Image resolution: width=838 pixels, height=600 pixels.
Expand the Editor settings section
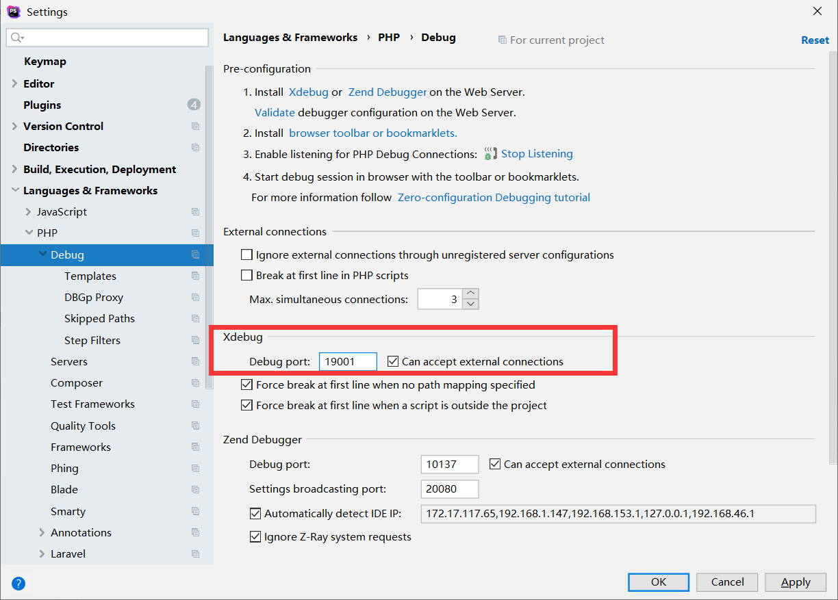[15, 83]
